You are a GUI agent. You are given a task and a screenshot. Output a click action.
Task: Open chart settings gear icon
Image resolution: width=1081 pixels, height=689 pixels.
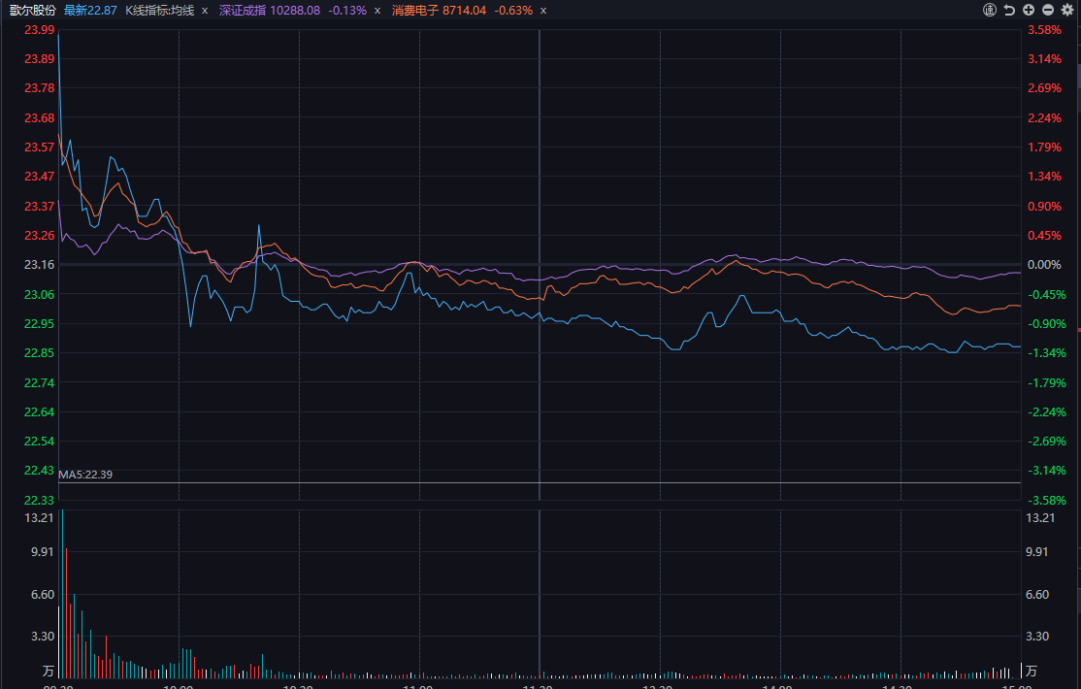click(x=1067, y=10)
